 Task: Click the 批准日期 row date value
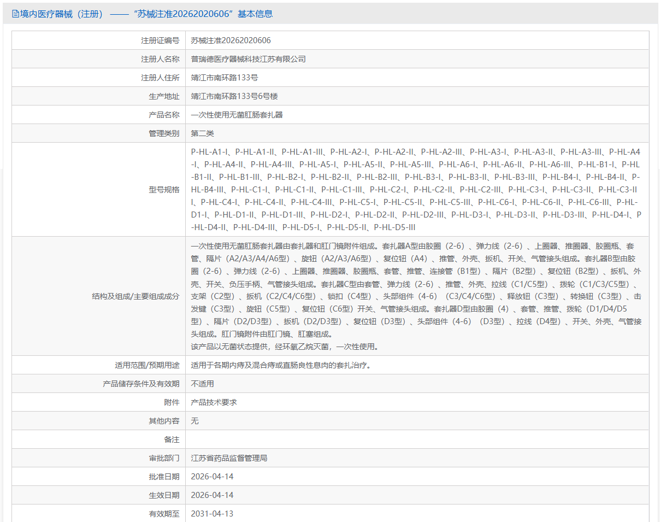click(212, 477)
